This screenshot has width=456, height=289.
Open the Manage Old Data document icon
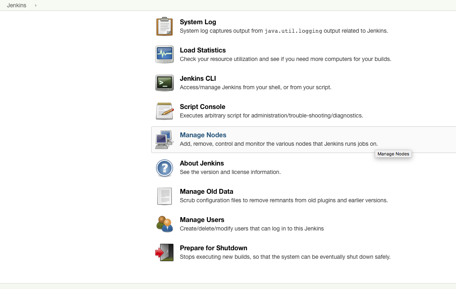click(164, 196)
